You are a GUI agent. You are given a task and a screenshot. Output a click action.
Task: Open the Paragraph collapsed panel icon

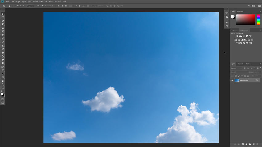point(227,26)
